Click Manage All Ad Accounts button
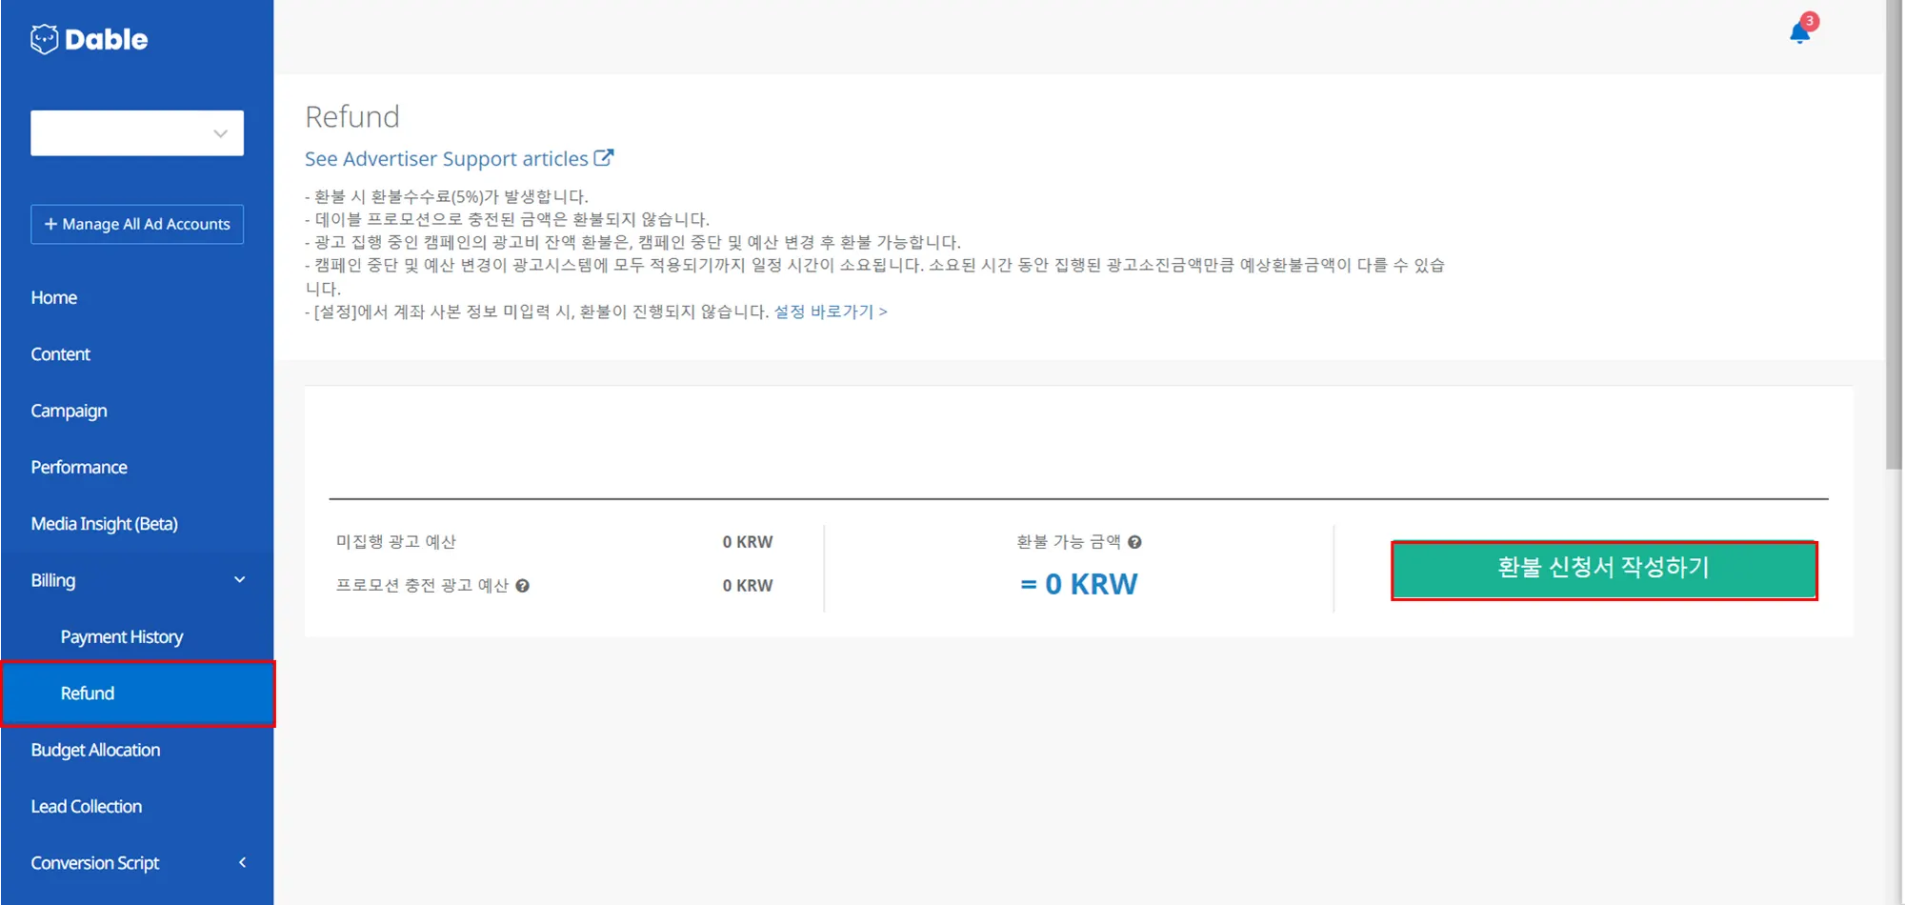This screenshot has width=1905, height=905. 137,225
